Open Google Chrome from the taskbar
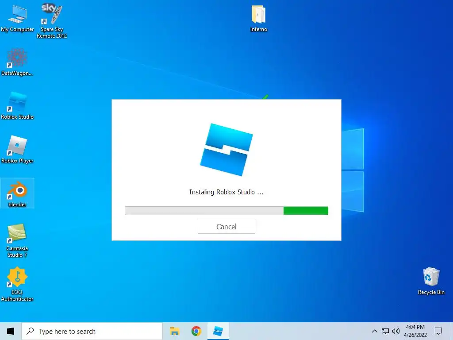The height and width of the screenshot is (340, 453). 196,331
